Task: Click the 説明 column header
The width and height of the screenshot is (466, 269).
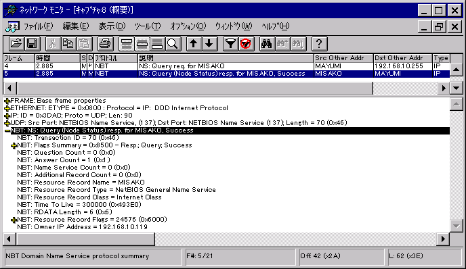Action: point(226,58)
